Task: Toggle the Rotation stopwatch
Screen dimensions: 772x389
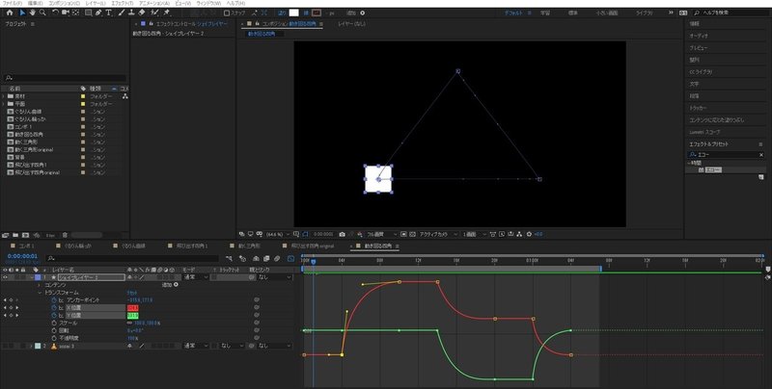Action: click(54, 330)
